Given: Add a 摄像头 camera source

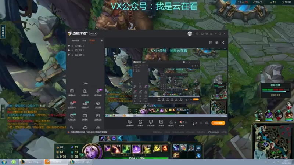Looking at the screenshot, I should pos(140,123).
